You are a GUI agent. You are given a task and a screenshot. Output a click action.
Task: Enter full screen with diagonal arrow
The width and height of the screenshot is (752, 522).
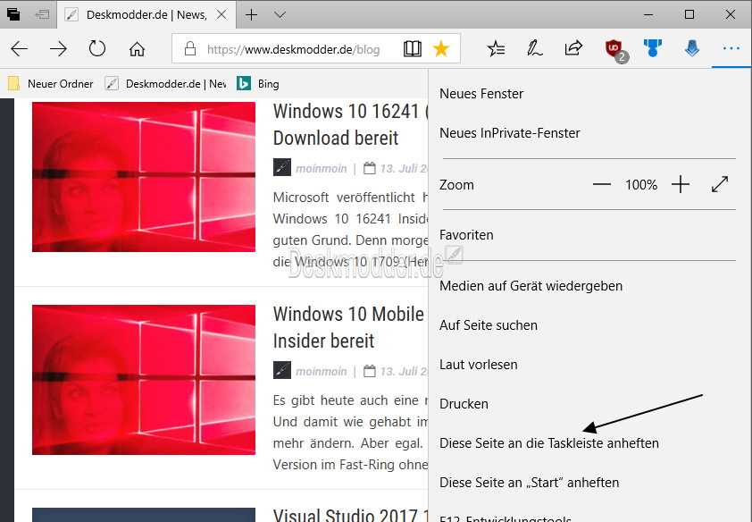pyautogui.click(x=720, y=184)
